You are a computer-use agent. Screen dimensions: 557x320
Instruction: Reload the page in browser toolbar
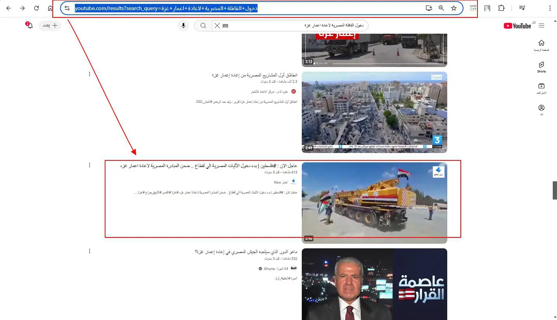(x=36, y=8)
